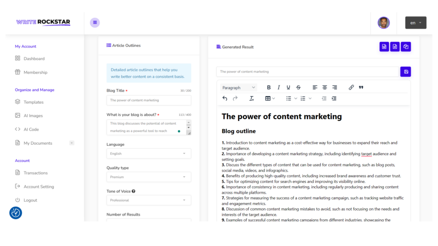Export result as Word document
The height and width of the screenshot is (246, 438).
point(384,47)
